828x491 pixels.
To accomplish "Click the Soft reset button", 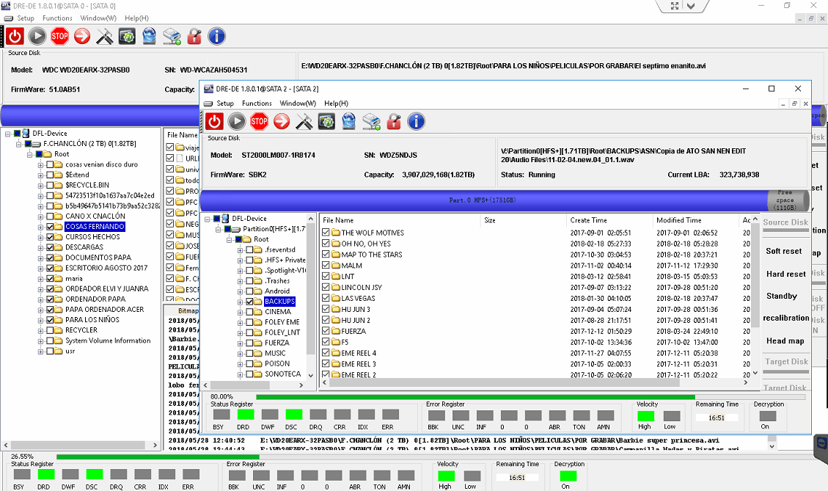I will tap(784, 251).
